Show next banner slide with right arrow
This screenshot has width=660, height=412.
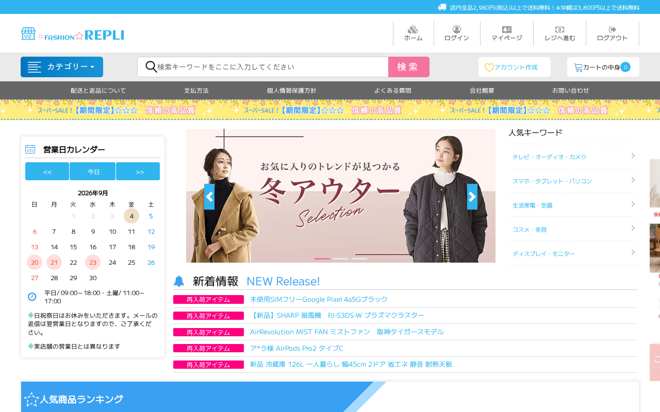pos(472,197)
